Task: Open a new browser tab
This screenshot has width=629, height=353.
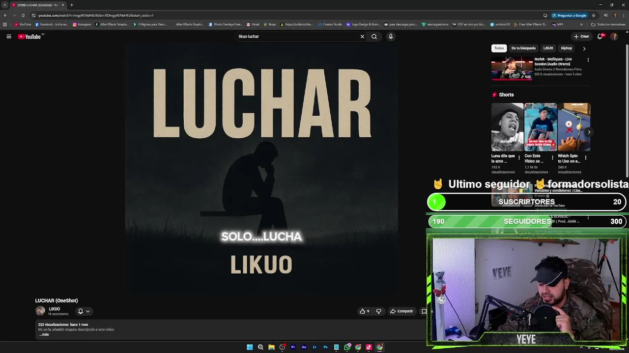Action: [72, 5]
